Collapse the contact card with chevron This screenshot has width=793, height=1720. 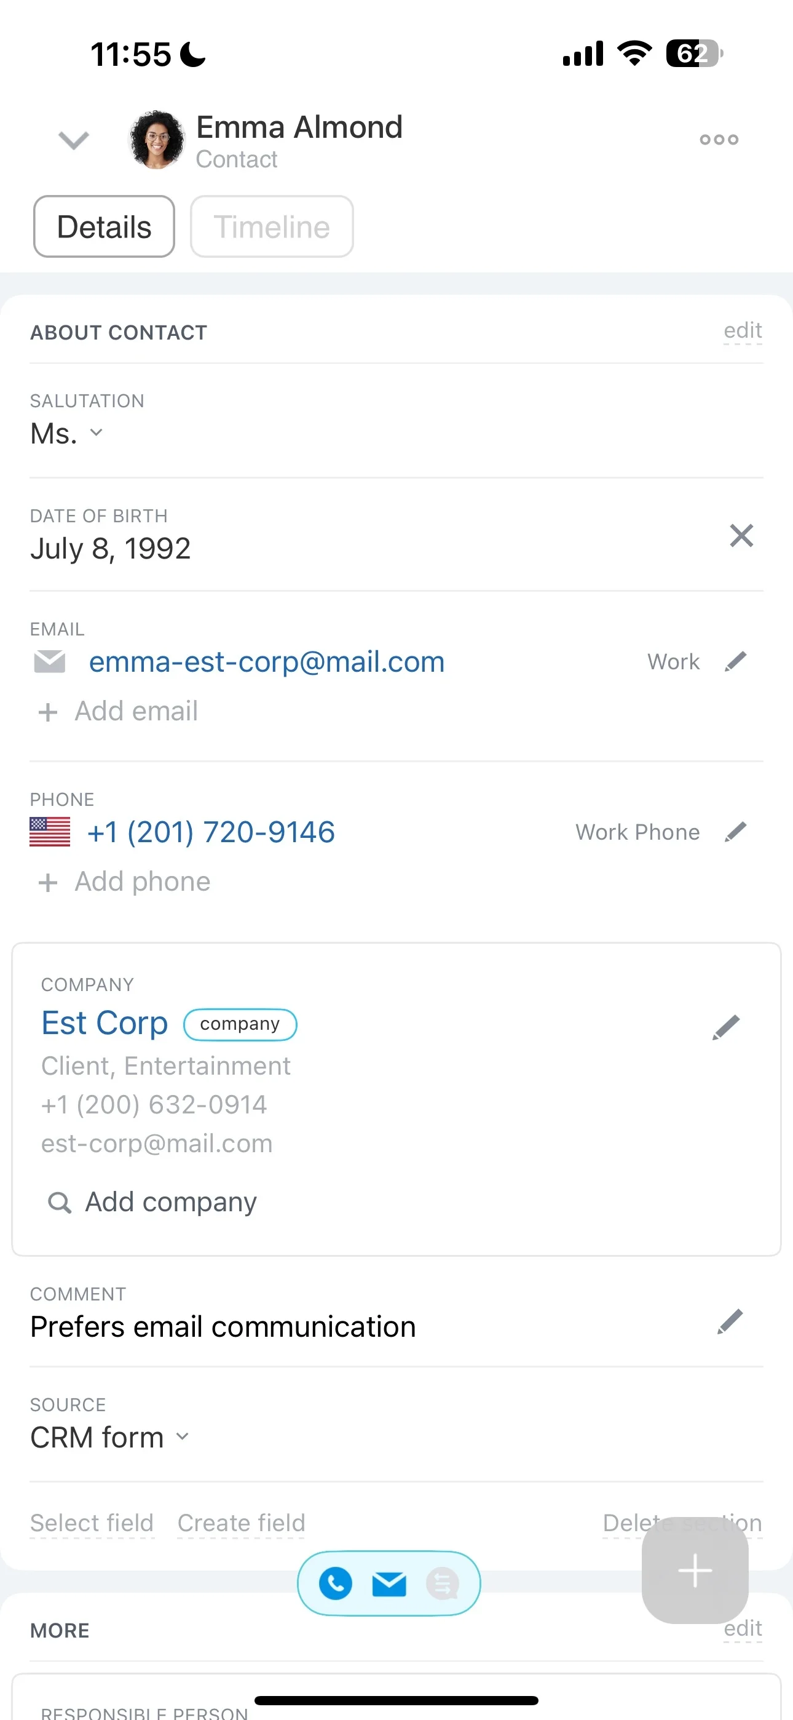73,140
